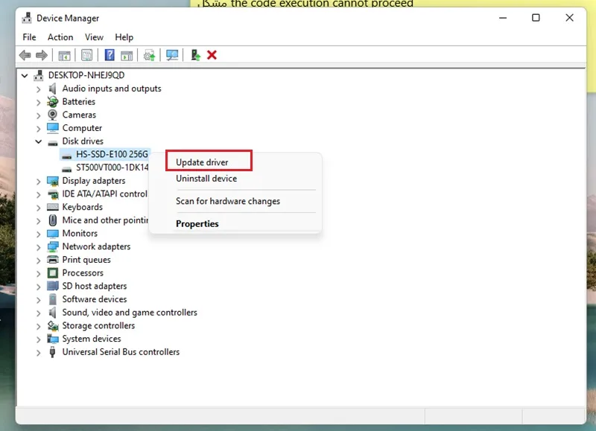Click the Scan for hardware changes monitor icon
Viewport: 596px width, 431px height.
click(x=172, y=55)
